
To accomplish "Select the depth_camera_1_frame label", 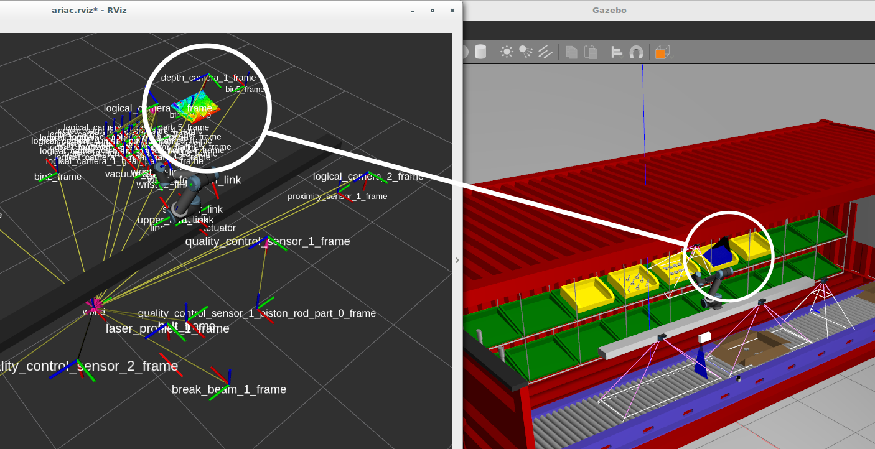I will pos(208,78).
